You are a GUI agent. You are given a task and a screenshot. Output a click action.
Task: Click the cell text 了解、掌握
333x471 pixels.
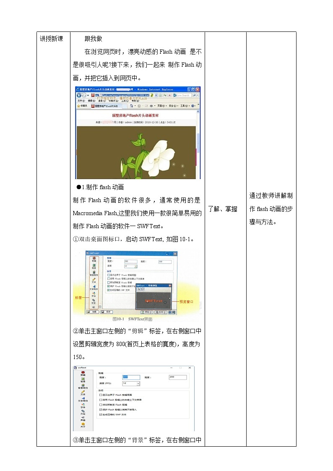[223, 209]
